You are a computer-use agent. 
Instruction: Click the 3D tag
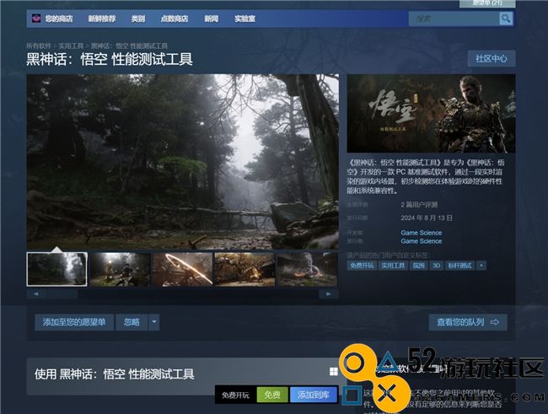[x=436, y=266]
